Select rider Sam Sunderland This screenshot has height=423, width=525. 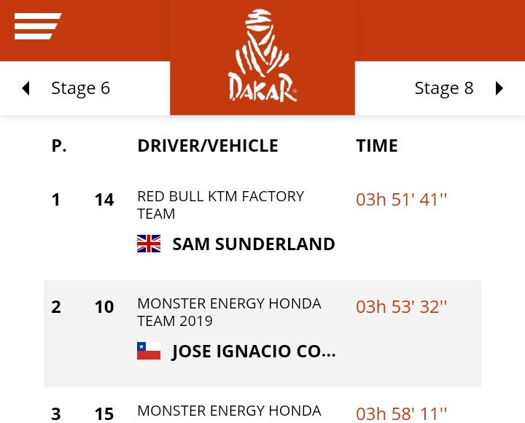253,244
